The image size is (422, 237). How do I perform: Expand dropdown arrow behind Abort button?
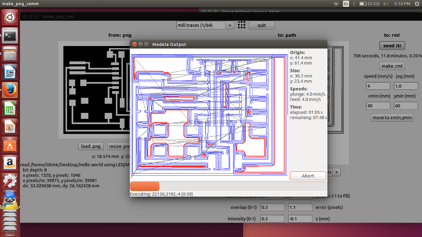(336, 172)
